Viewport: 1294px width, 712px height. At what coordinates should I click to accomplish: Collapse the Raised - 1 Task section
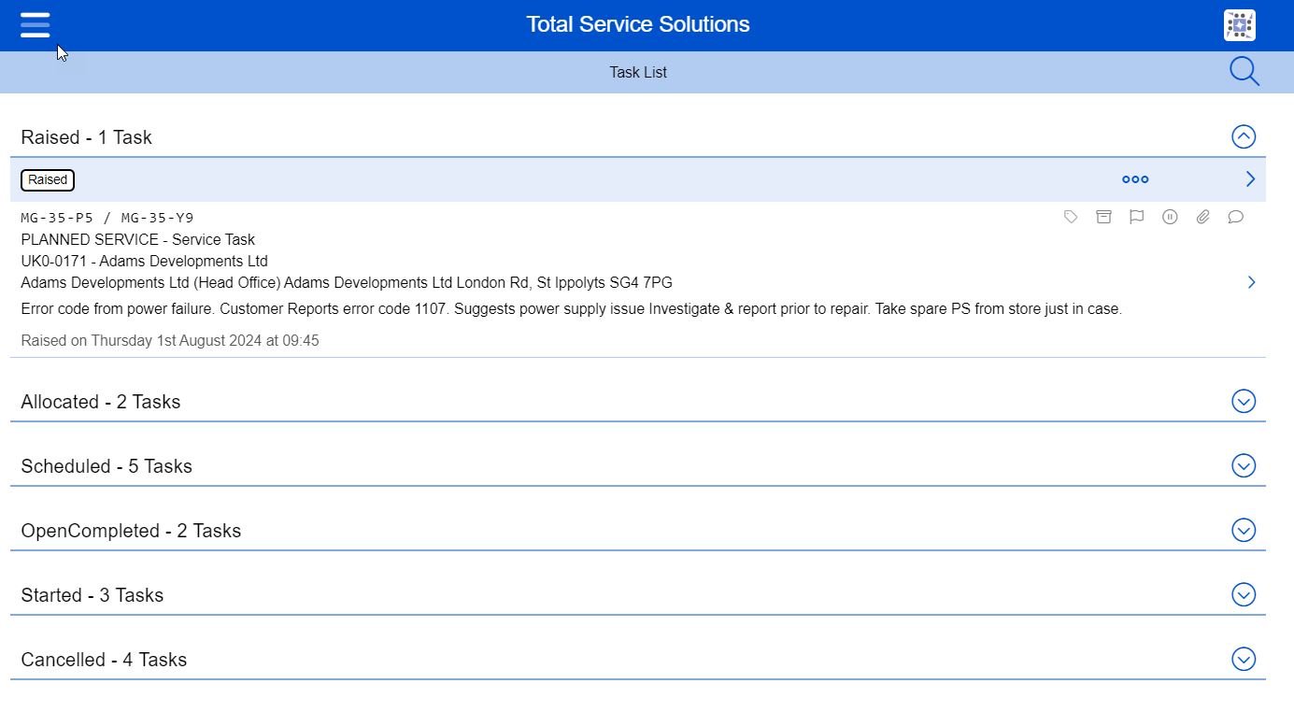pyautogui.click(x=1244, y=137)
